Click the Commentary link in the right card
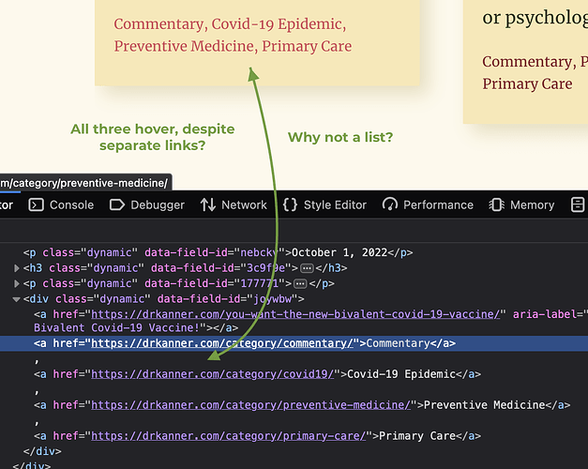The width and height of the screenshot is (588, 469). click(527, 62)
